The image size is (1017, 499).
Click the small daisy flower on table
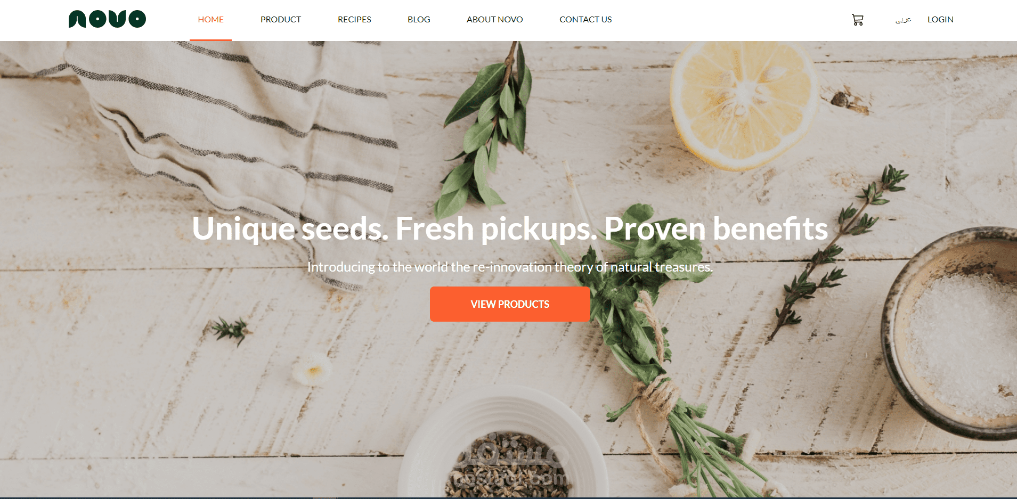[x=312, y=369]
